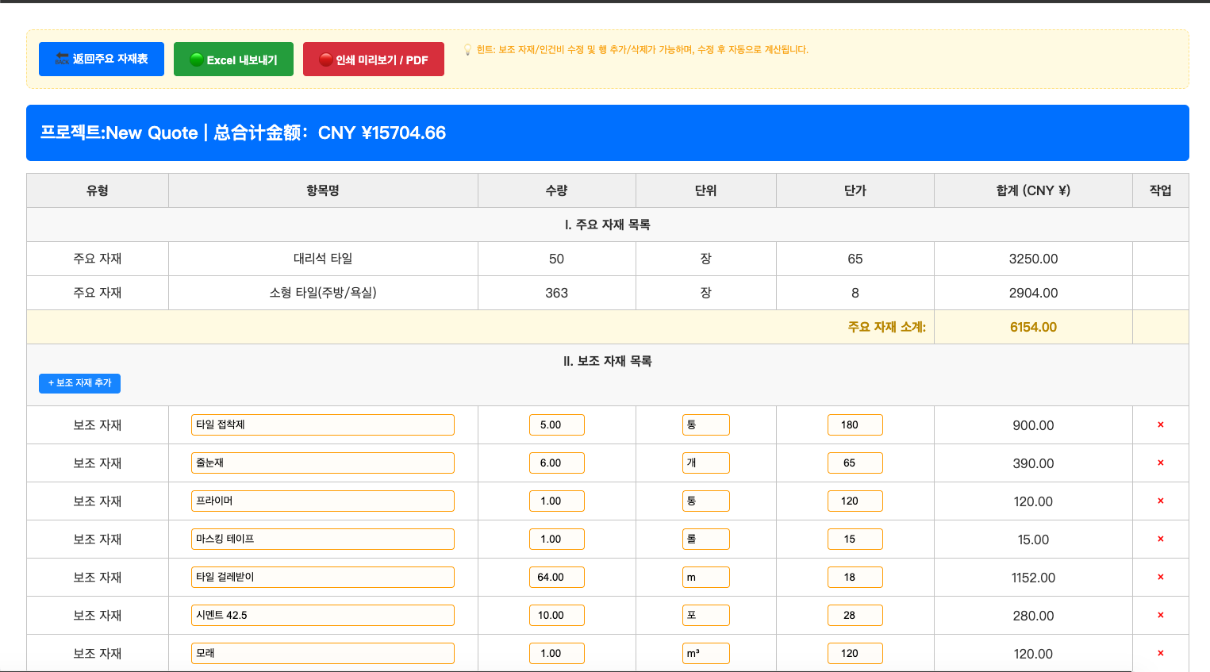Screen dimensions: 1210x672
Task: Export the quote with Excel 내보내기
Action: coord(233,60)
